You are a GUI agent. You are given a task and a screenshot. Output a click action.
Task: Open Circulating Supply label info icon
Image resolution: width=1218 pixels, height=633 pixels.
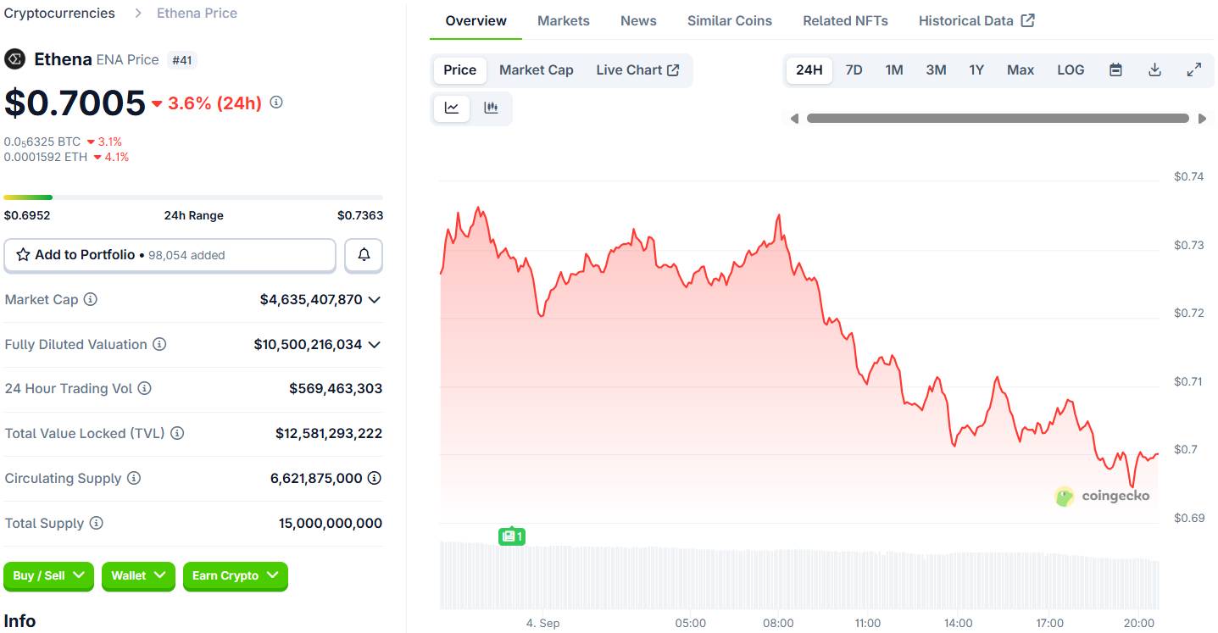[134, 479]
